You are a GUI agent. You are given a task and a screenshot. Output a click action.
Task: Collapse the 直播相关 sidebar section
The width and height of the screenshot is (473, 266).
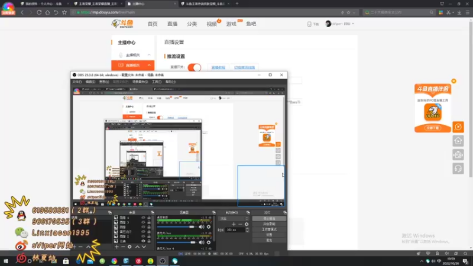click(149, 65)
